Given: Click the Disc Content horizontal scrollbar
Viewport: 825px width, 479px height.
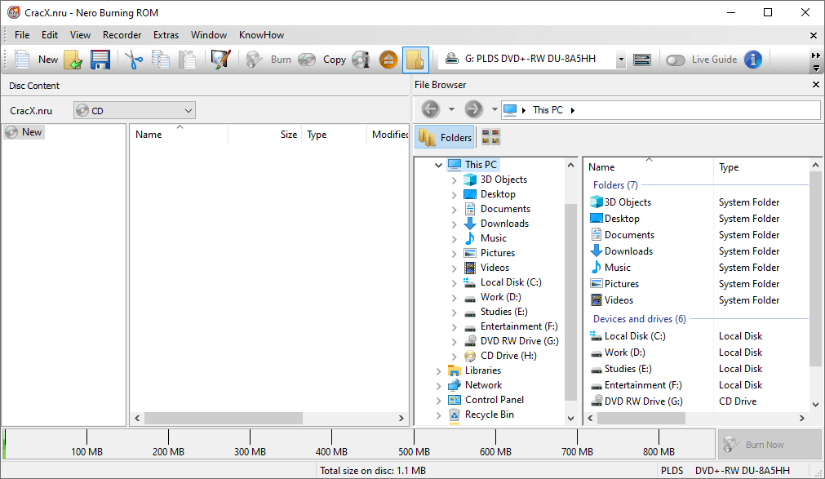Looking at the screenshot, I should [x=223, y=418].
